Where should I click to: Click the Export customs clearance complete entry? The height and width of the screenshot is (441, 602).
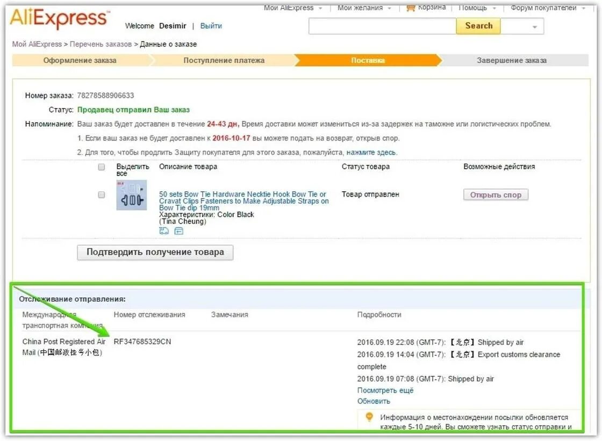459,360
